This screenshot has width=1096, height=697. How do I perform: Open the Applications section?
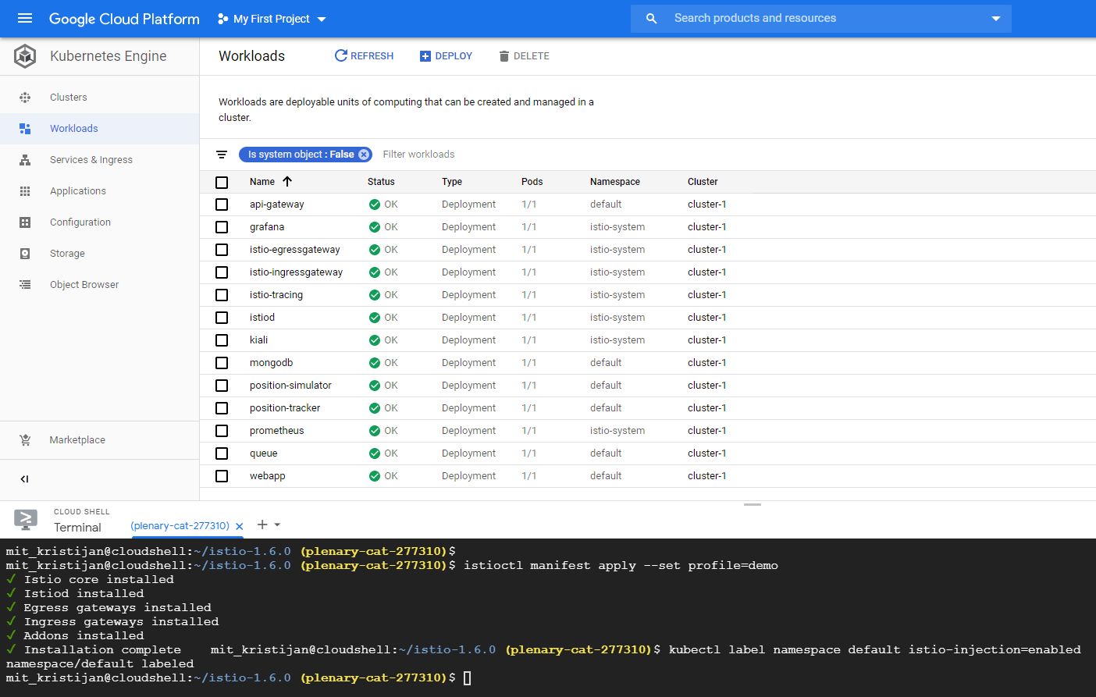point(77,190)
